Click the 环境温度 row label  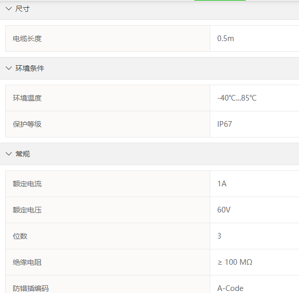pyautogui.click(x=27, y=98)
